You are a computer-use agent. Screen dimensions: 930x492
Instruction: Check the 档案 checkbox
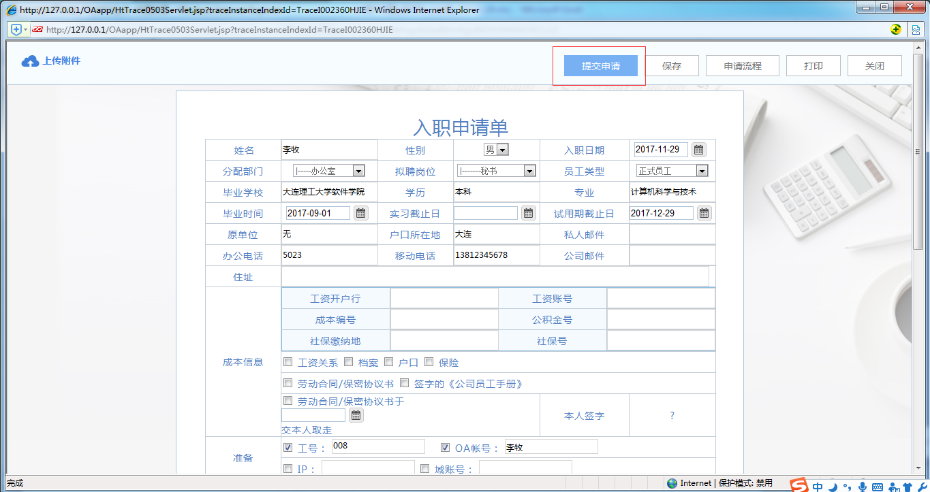point(348,361)
